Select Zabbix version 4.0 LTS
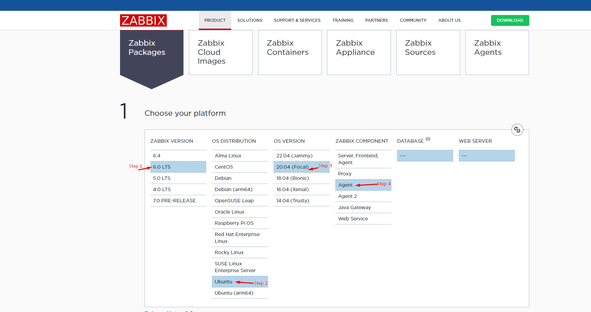The height and width of the screenshot is (312, 591). (x=178, y=189)
